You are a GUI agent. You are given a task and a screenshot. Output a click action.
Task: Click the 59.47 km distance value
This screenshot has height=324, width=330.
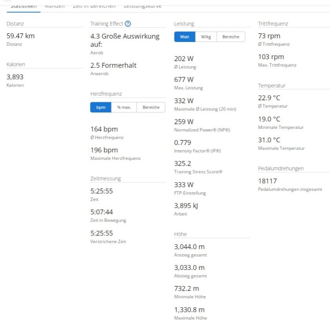[x=21, y=36]
